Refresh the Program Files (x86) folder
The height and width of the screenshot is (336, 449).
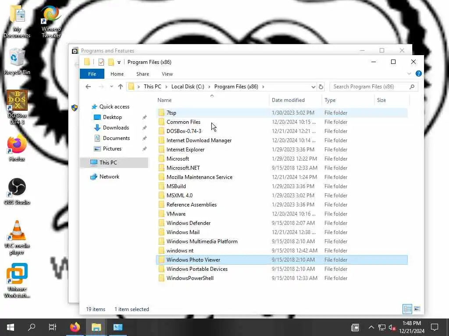[x=321, y=87]
